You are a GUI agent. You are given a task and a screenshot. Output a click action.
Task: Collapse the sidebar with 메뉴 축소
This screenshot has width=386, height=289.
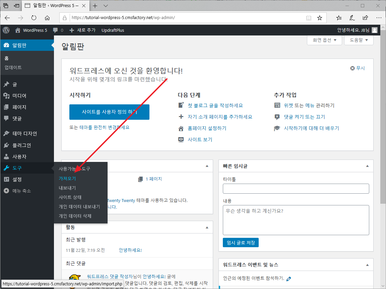point(27,191)
